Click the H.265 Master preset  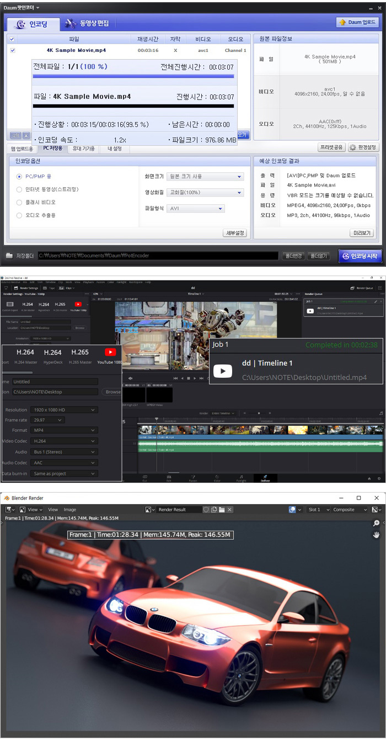pyautogui.click(x=80, y=352)
